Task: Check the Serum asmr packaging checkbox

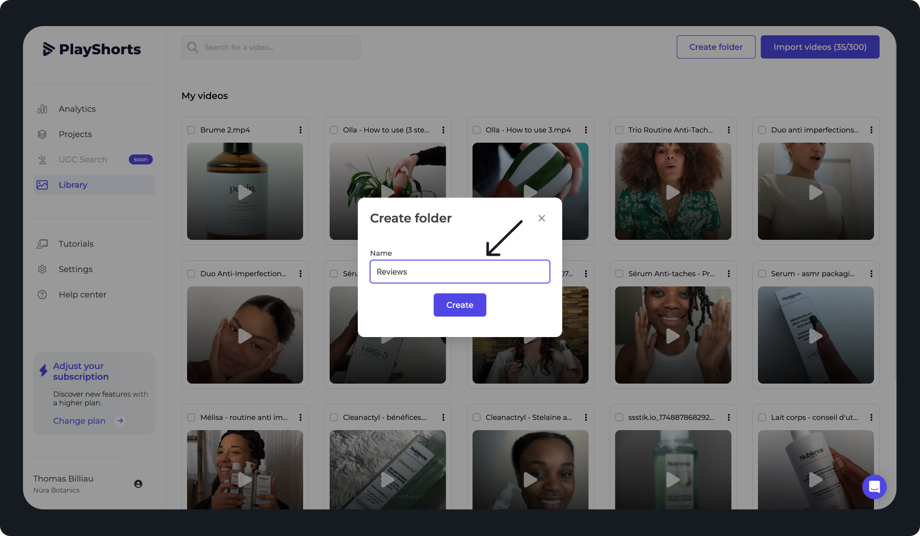Action: tap(762, 274)
